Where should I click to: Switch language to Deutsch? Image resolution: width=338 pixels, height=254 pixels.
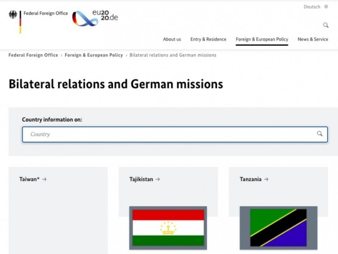coord(312,7)
